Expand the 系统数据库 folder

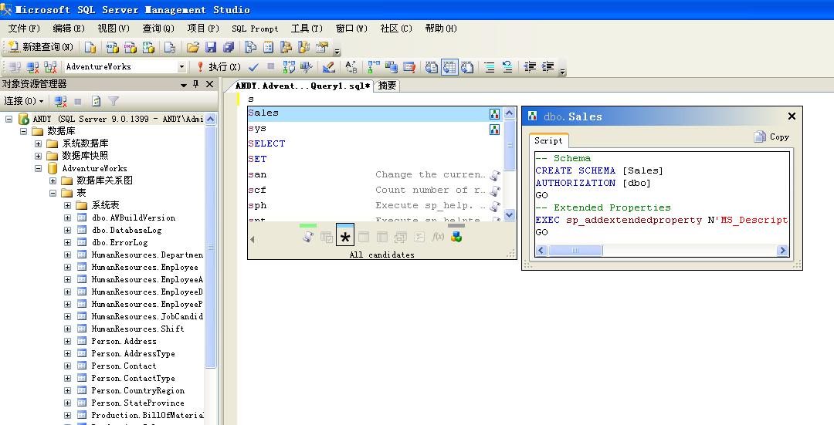39,143
